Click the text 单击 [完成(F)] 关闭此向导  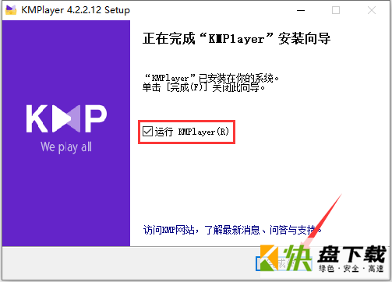(x=204, y=88)
